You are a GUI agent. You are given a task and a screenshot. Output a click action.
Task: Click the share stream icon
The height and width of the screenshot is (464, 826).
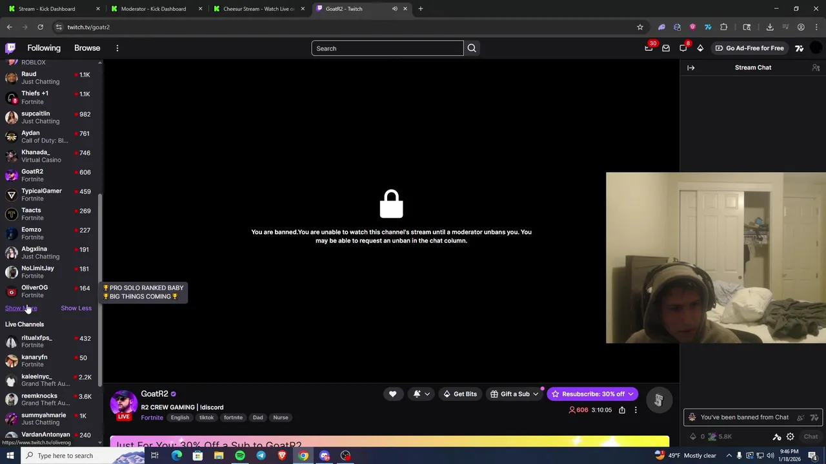622,410
